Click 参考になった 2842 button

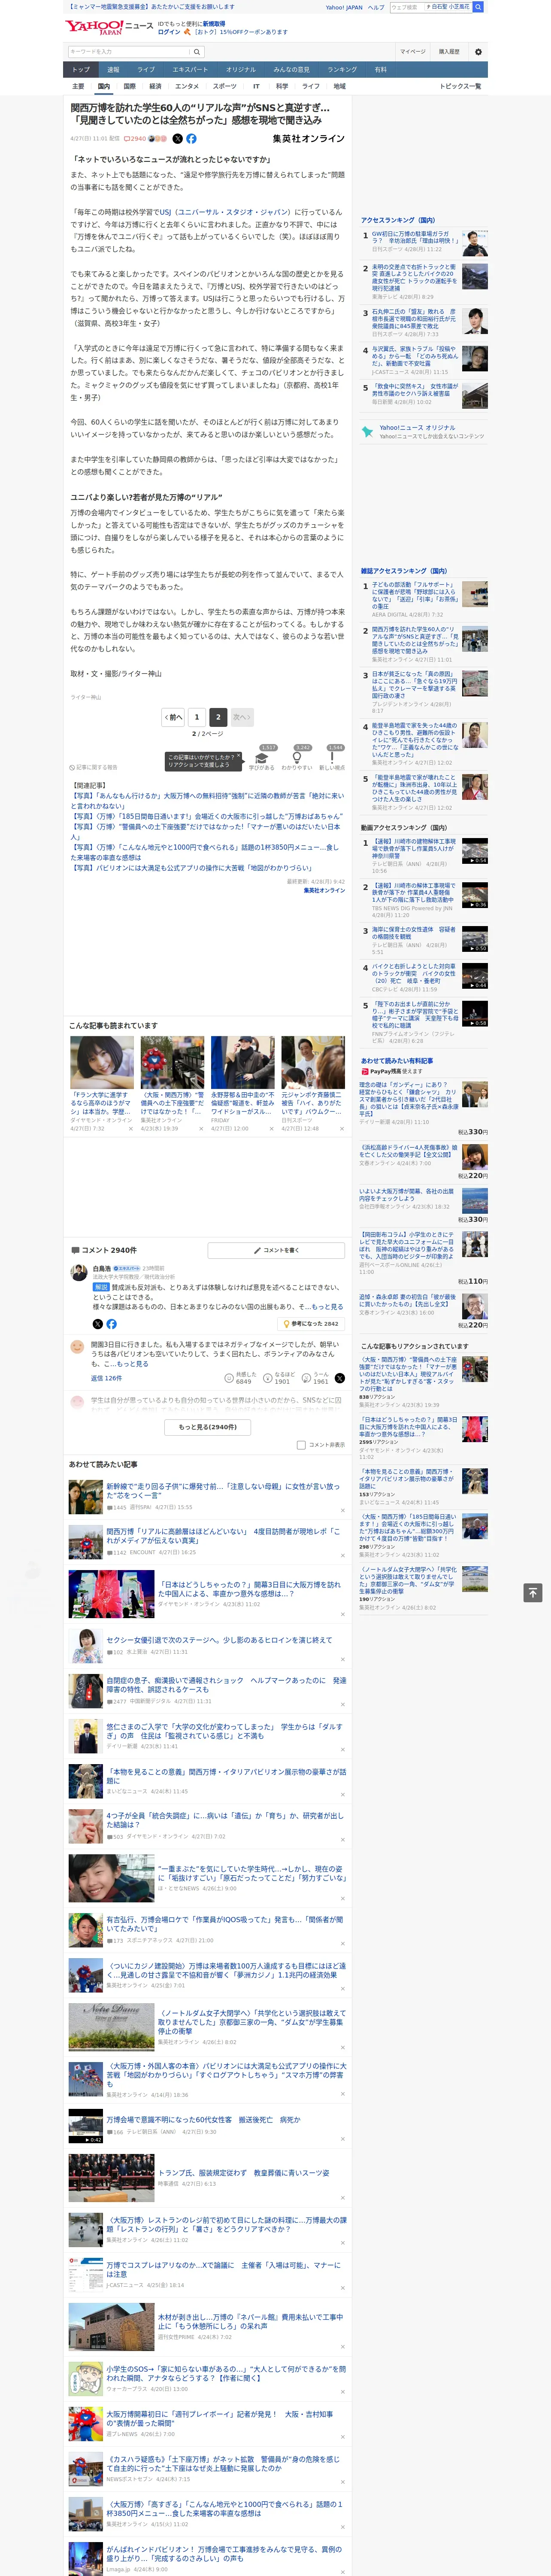tap(311, 1324)
